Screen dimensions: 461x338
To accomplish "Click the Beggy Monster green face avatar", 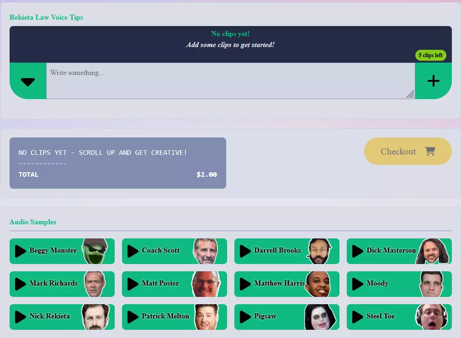I will [x=95, y=251].
